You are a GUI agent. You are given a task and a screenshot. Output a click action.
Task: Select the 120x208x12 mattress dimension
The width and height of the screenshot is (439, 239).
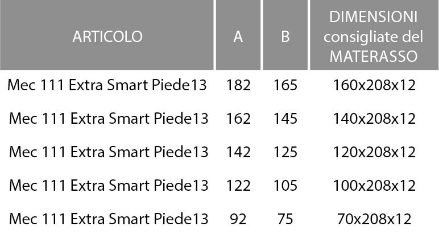click(x=374, y=152)
